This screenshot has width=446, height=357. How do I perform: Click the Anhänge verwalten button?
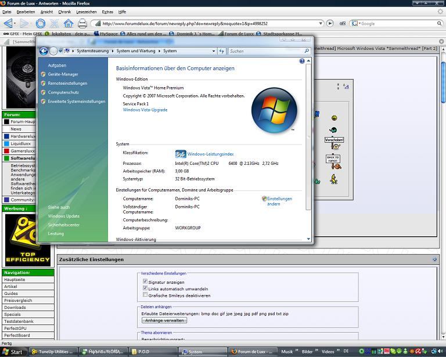(164, 320)
